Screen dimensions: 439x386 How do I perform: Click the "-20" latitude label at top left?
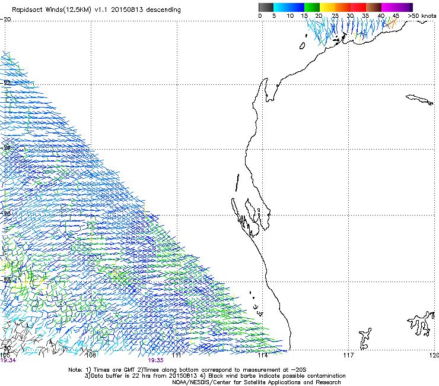pyautogui.click(x=5, y=20)
